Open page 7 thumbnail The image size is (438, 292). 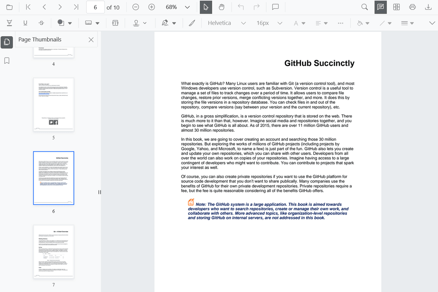tap(54, 252)
